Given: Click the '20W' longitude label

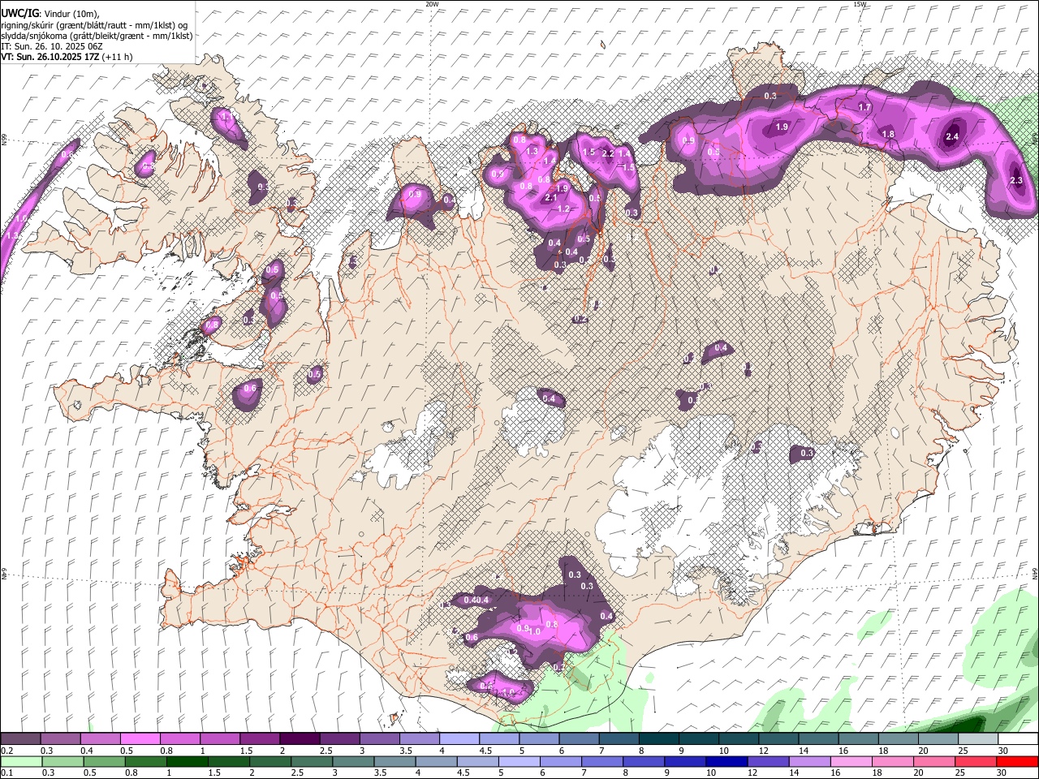Looking at the screenshot, I should [x=432, y=4].
